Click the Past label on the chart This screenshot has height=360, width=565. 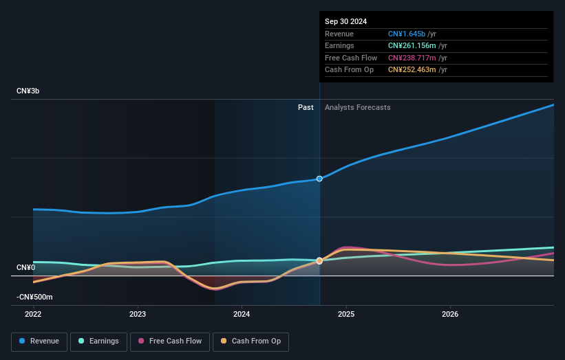point(306,108)
